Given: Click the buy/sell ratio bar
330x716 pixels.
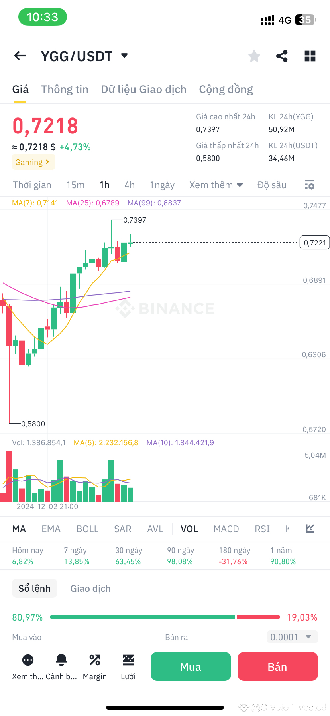Looking at the screenshot, I should pyautogui.click(x=165, y=617).
